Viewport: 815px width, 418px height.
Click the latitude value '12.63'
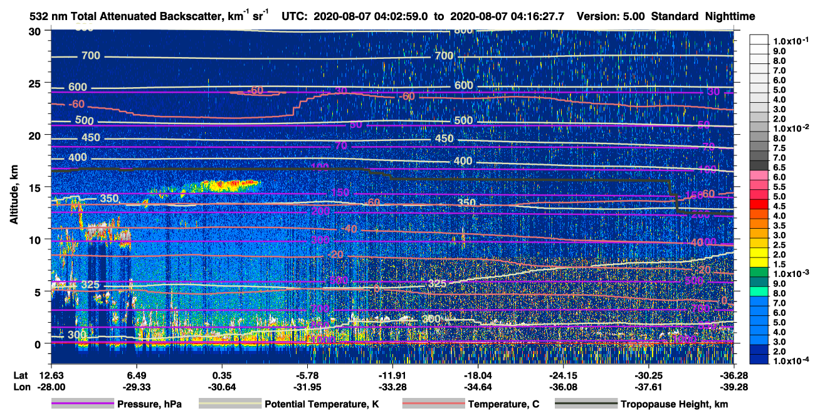[x=51, y=375]
